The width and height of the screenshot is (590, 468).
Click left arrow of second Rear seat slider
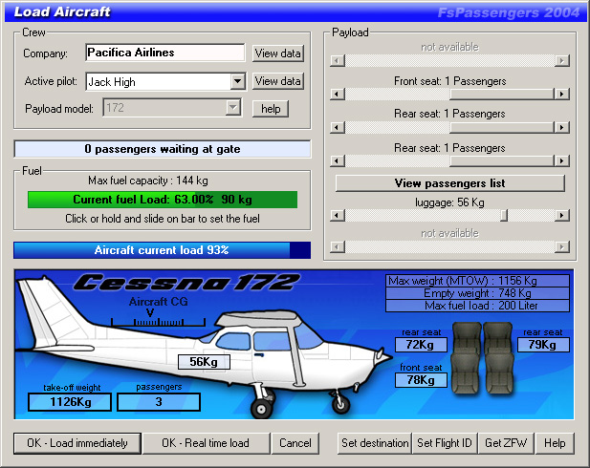[x=338, y=160]
